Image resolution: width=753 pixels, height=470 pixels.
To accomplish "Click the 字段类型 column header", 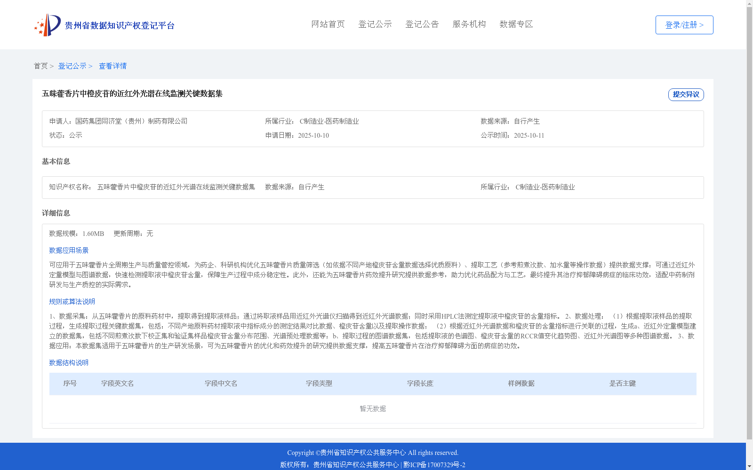I will (319, 384).
